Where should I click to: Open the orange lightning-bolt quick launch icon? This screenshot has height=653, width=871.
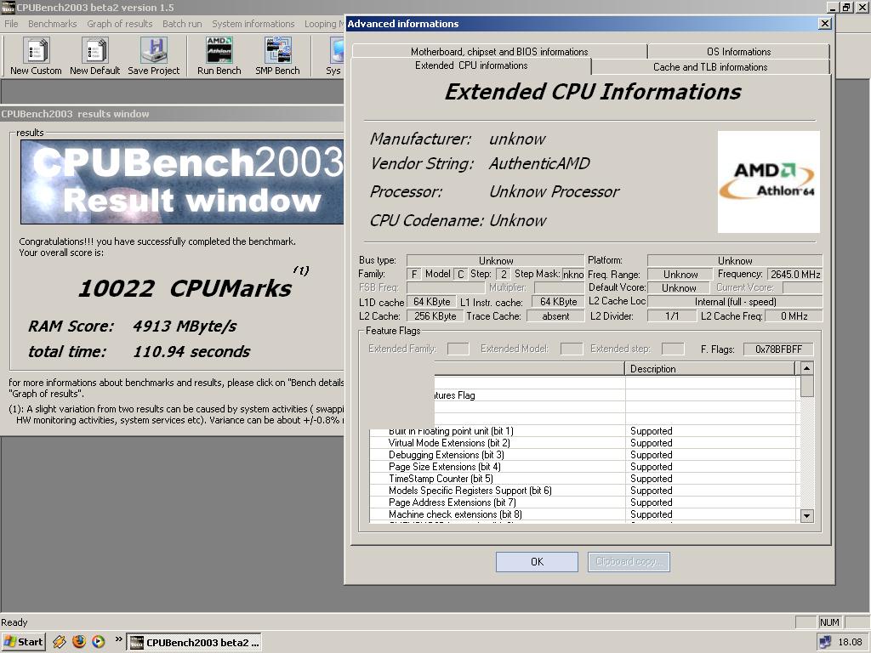pos(60,642)
